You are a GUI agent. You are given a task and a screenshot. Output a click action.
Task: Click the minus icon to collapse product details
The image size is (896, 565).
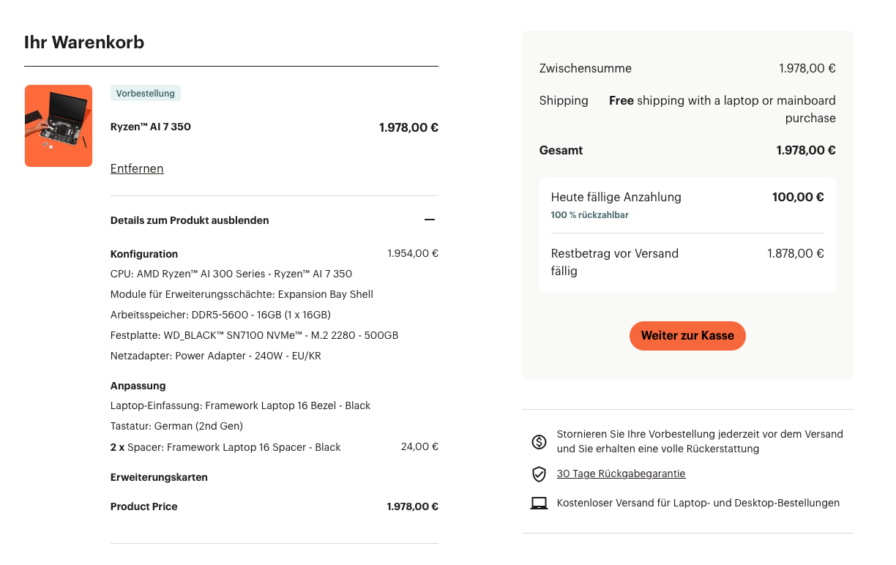[430, 220]
